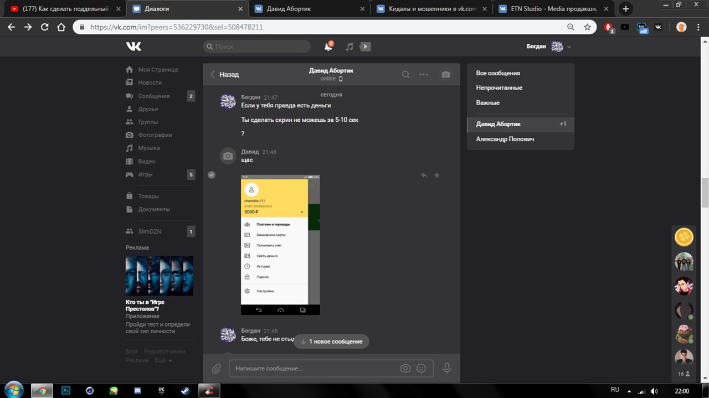Viewport: 709px width, 398px height.
Task: Jump to "1 новое сообщение" below
Action: (x=331, y=342)
